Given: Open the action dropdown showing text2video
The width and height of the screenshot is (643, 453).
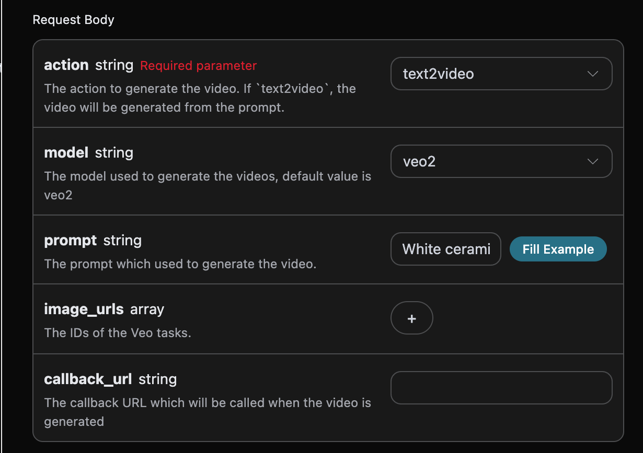Looking at the screenshot, I should click(x=490, y=74).
